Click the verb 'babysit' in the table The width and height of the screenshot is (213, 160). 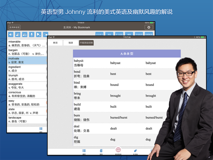point(78,61)
